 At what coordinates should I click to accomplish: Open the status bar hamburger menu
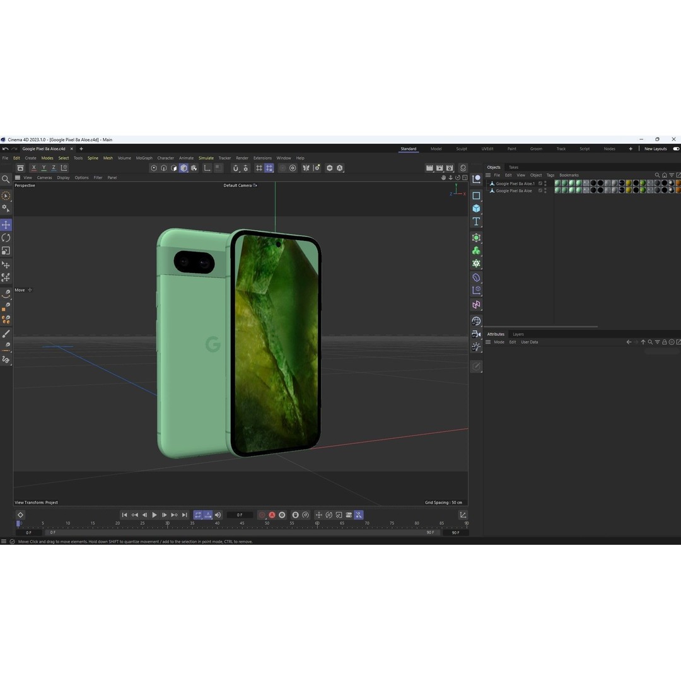(x=4, y=542)
